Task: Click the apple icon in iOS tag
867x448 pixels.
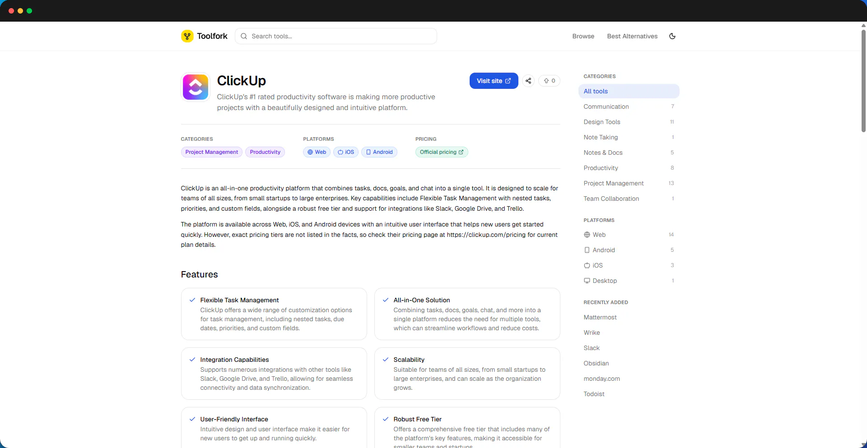Action: click(340, 152)
